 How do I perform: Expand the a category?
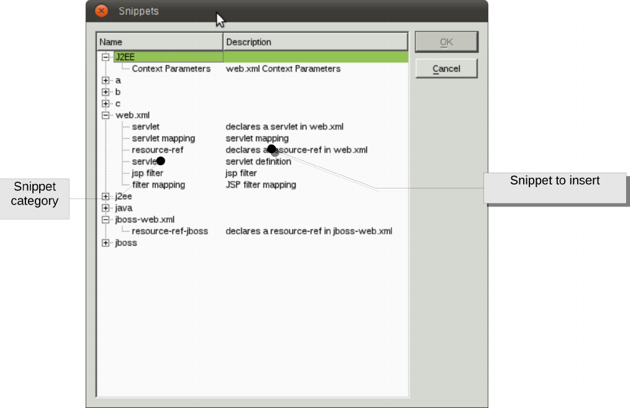point(106,80)
